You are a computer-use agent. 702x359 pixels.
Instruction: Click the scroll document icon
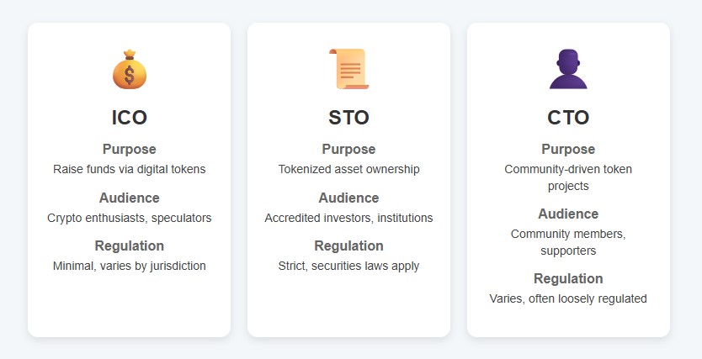pos(348,69)
